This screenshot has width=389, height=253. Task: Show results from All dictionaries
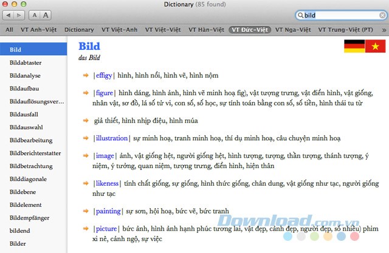[x=9, y=29]
